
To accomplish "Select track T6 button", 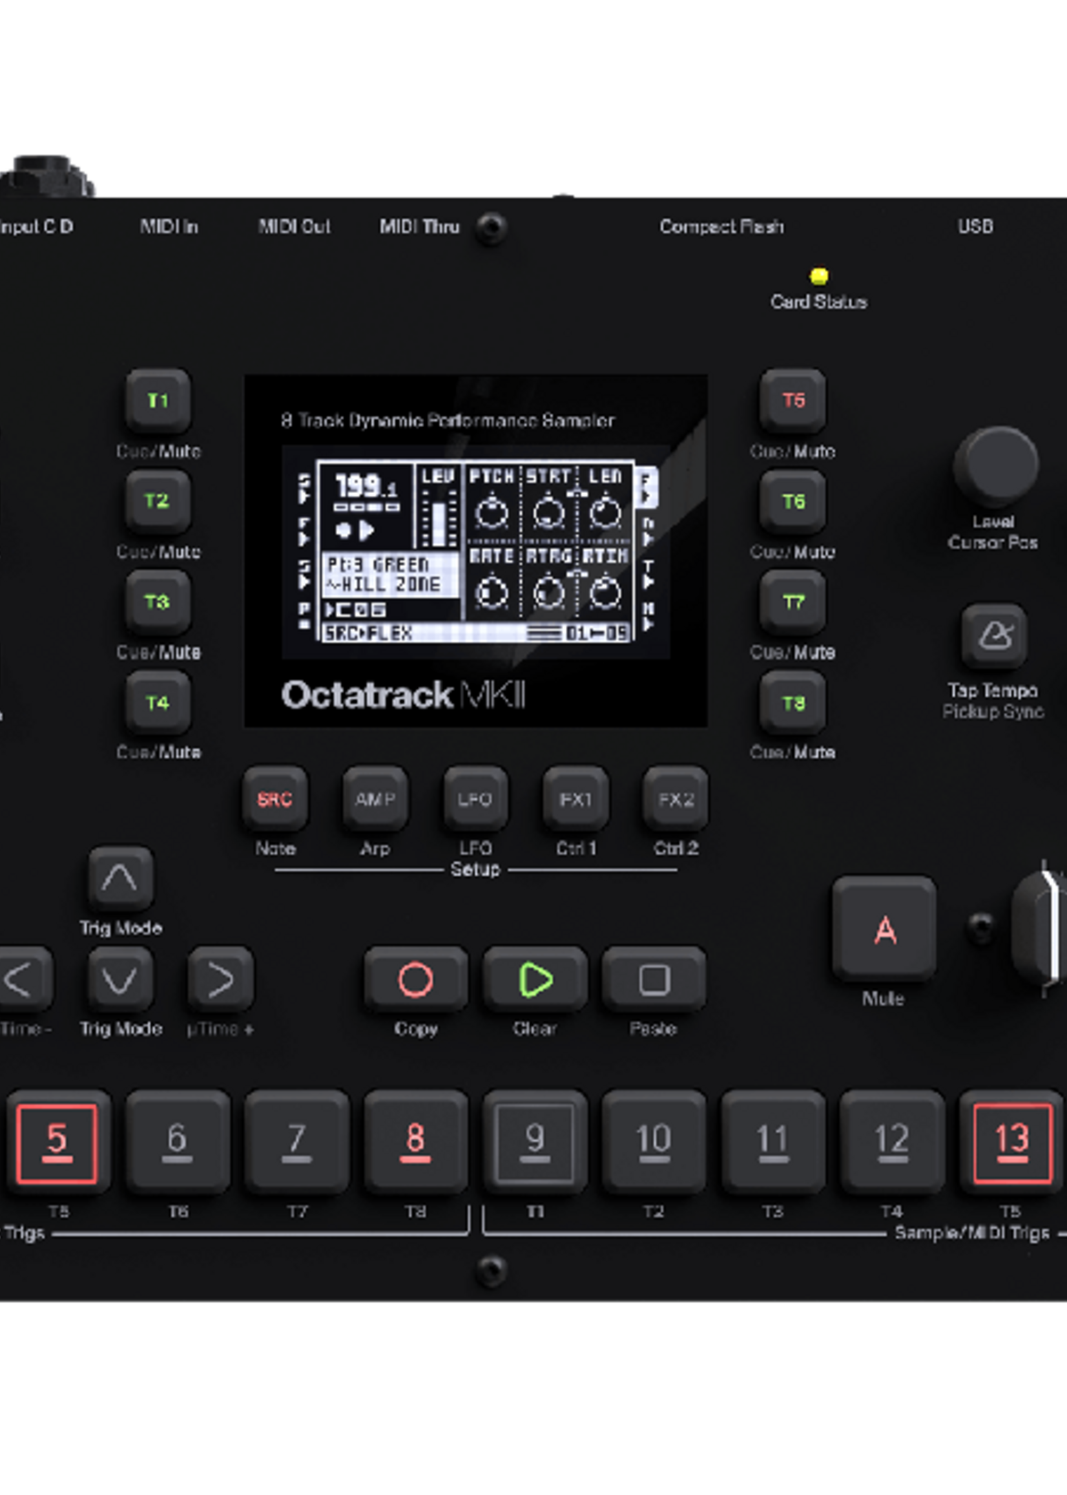I will pos(793,501).
